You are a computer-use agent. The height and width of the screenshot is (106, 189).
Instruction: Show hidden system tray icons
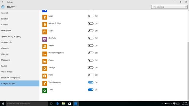click(162, 104)
